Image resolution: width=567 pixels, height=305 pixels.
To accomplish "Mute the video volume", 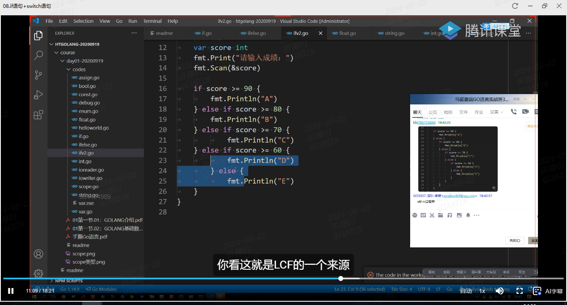I will coord(500,291).
